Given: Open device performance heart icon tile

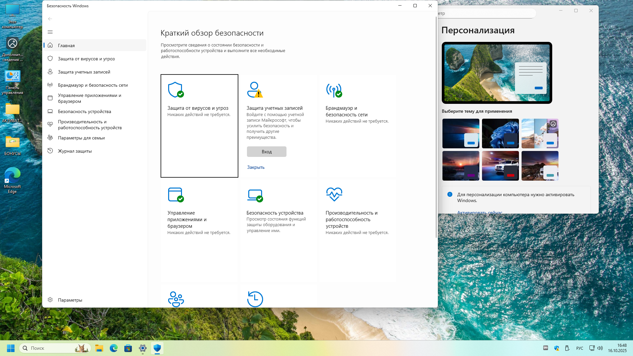Looking at the screenshot, I should [334, 194].
